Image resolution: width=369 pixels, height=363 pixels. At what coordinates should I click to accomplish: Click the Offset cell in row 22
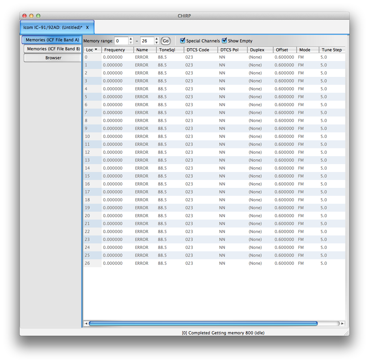pos(284,232)
